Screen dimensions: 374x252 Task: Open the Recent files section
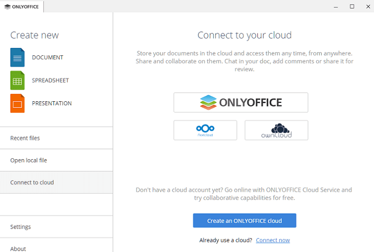tap(56, 138)
